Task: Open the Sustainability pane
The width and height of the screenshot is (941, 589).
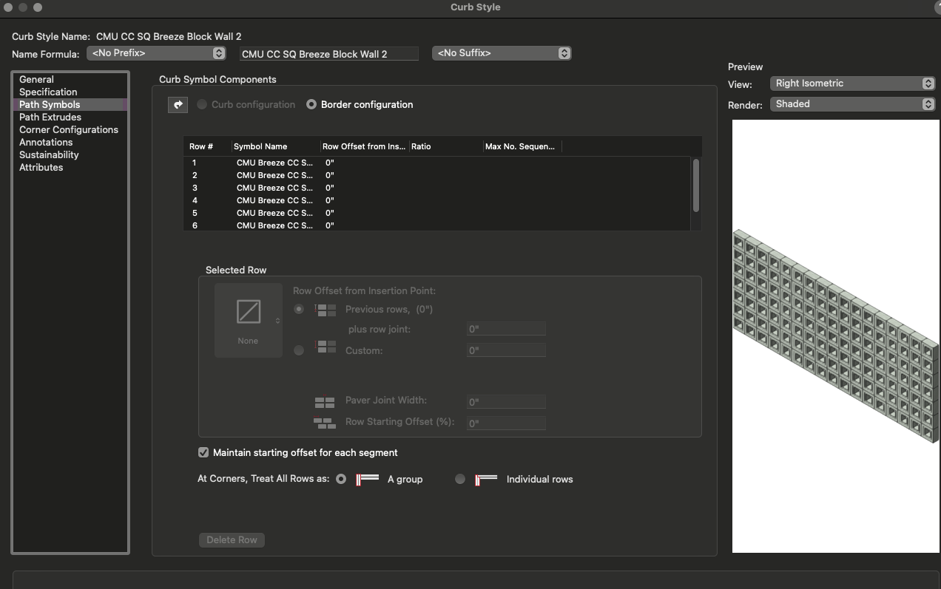Action: (x=49, y=155)
